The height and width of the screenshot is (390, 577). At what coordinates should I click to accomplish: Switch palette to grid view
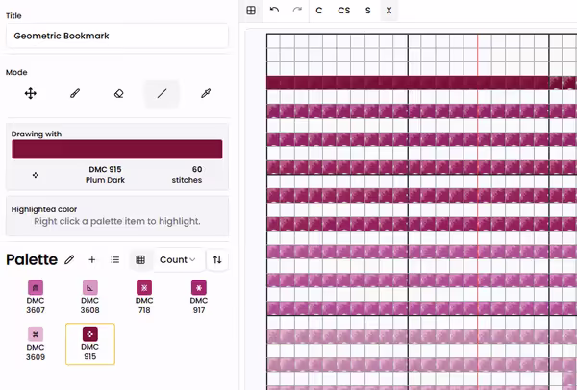point(140,260)
